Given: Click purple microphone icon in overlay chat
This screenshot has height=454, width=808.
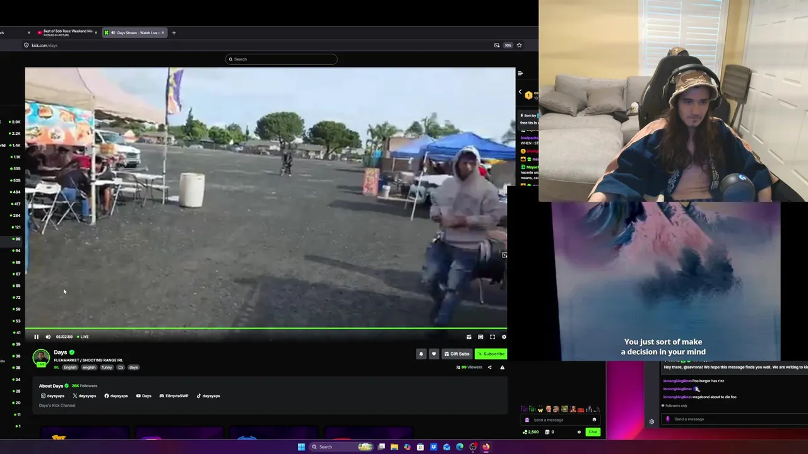Looking at the screenshot, I should (668, 419).
